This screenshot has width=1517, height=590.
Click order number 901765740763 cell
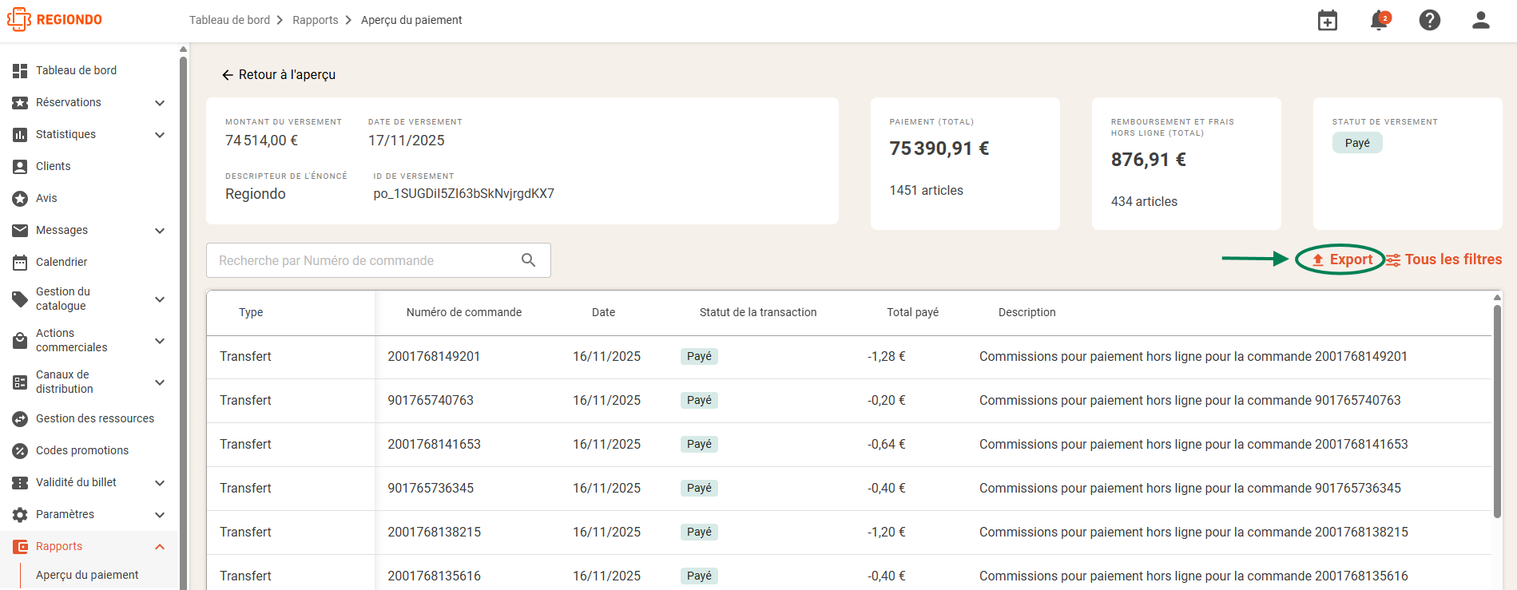tap(431, 400)
